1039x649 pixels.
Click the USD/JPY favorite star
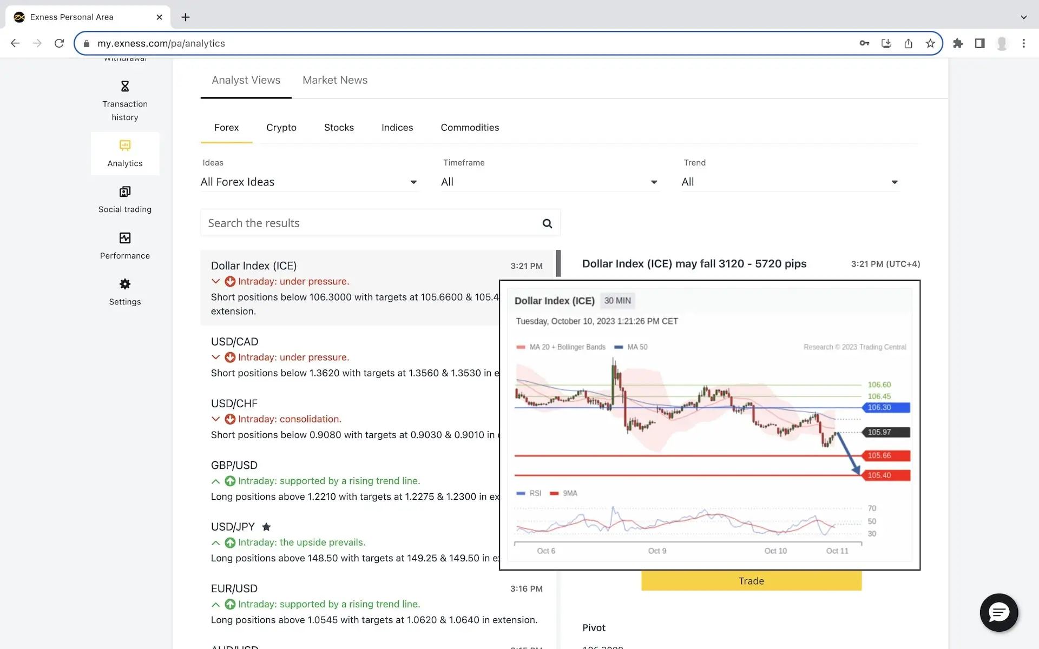[266, 527]
